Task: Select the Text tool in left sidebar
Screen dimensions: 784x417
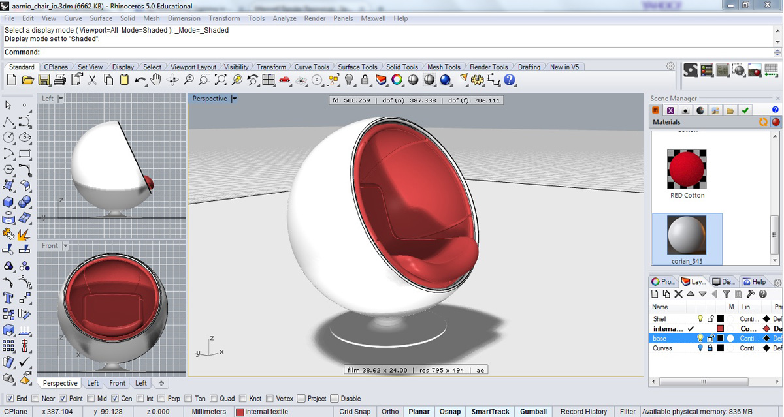Action: pyautogui.click(x=9, y=298)
